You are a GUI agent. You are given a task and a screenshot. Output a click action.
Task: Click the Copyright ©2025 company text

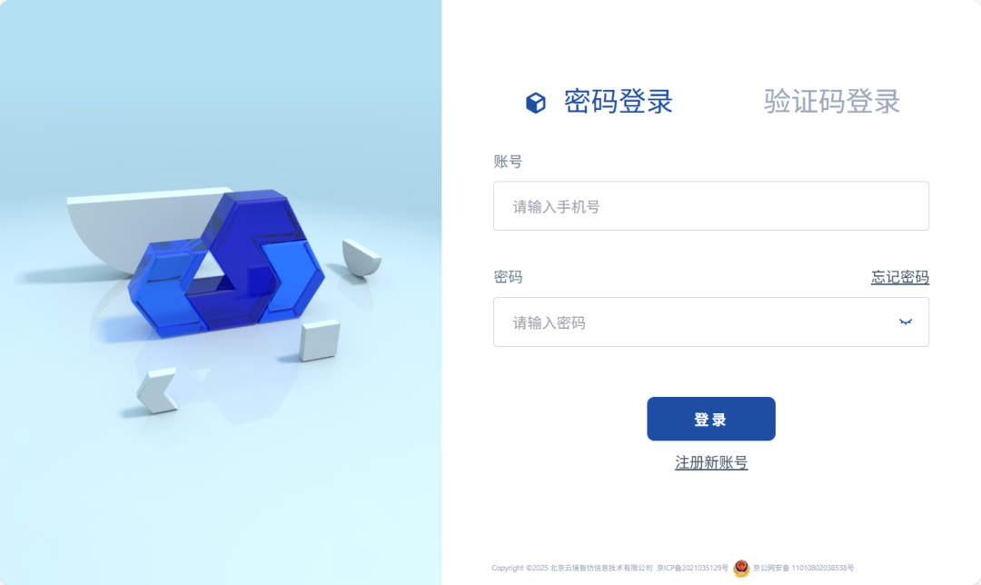click(x=572, y=568)
